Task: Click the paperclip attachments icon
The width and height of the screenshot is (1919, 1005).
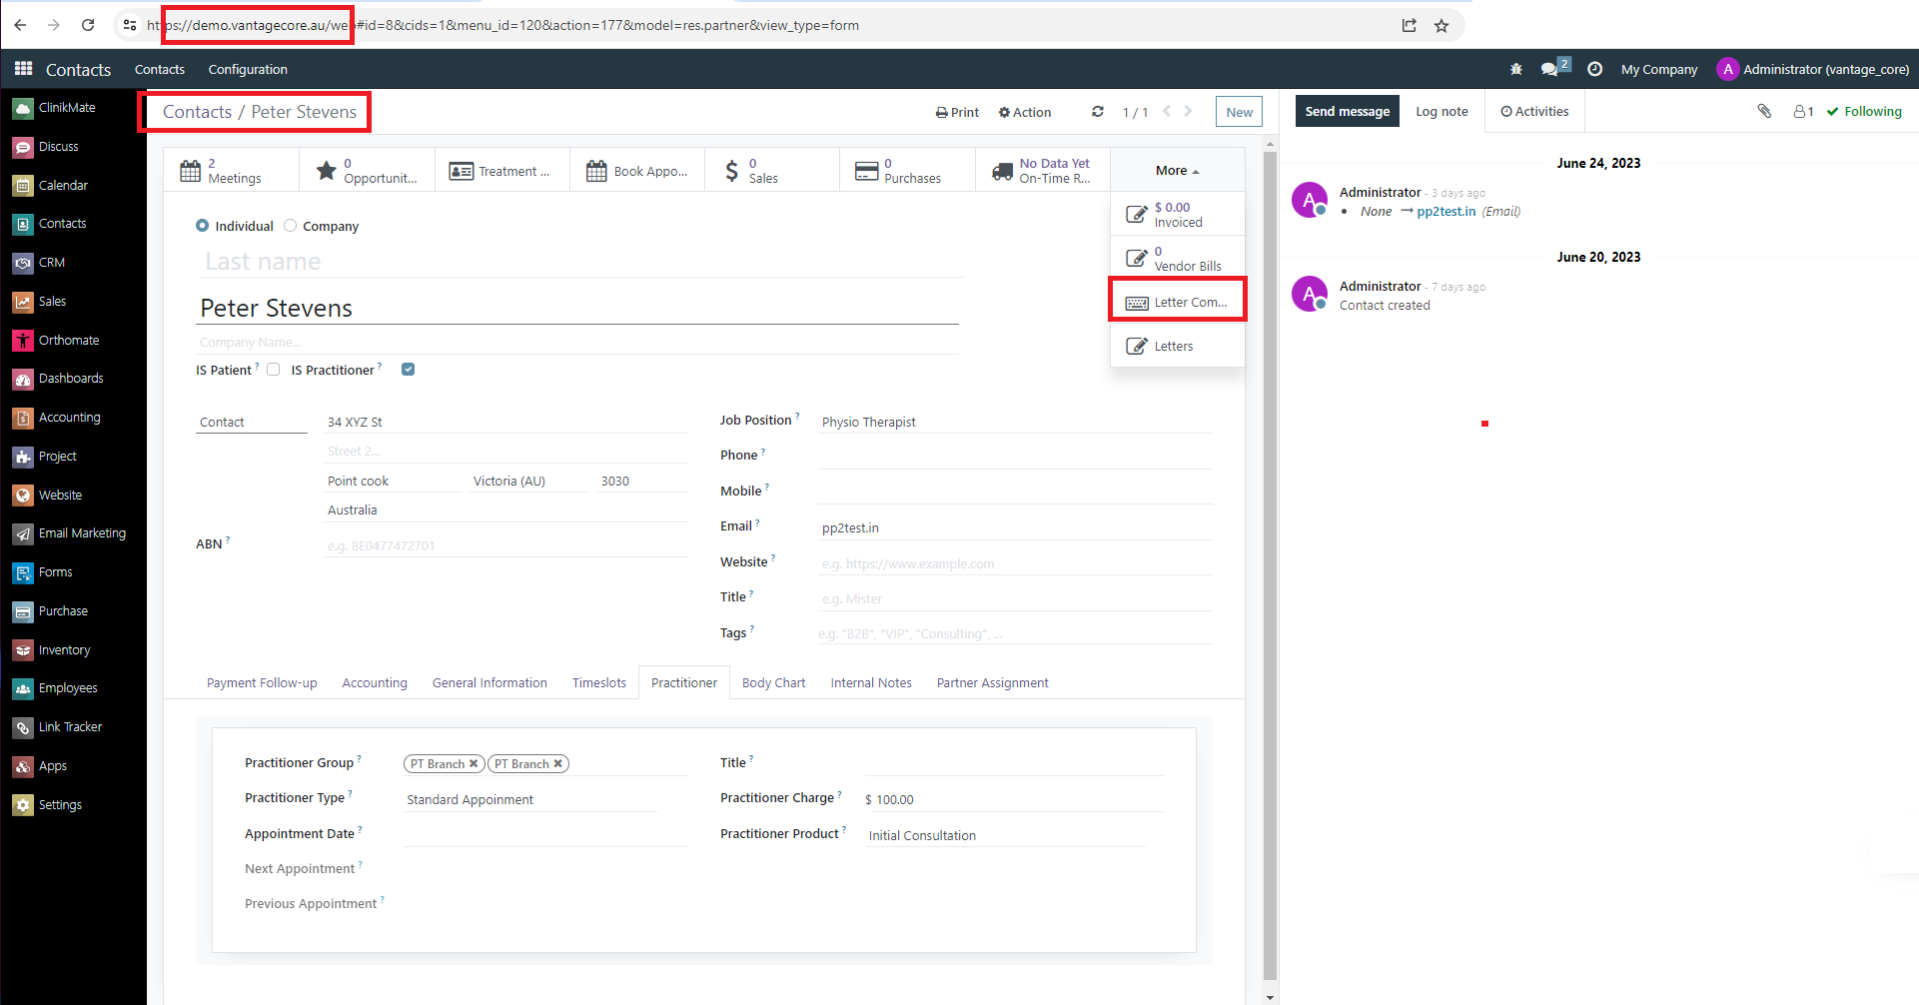Action: (x=1764, y=111)
